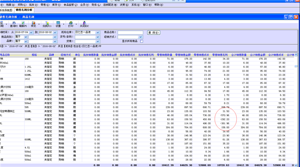Screen dimensions: 300x167
Task: Open the 帮助 menu
Action: (x=159, y=5)
